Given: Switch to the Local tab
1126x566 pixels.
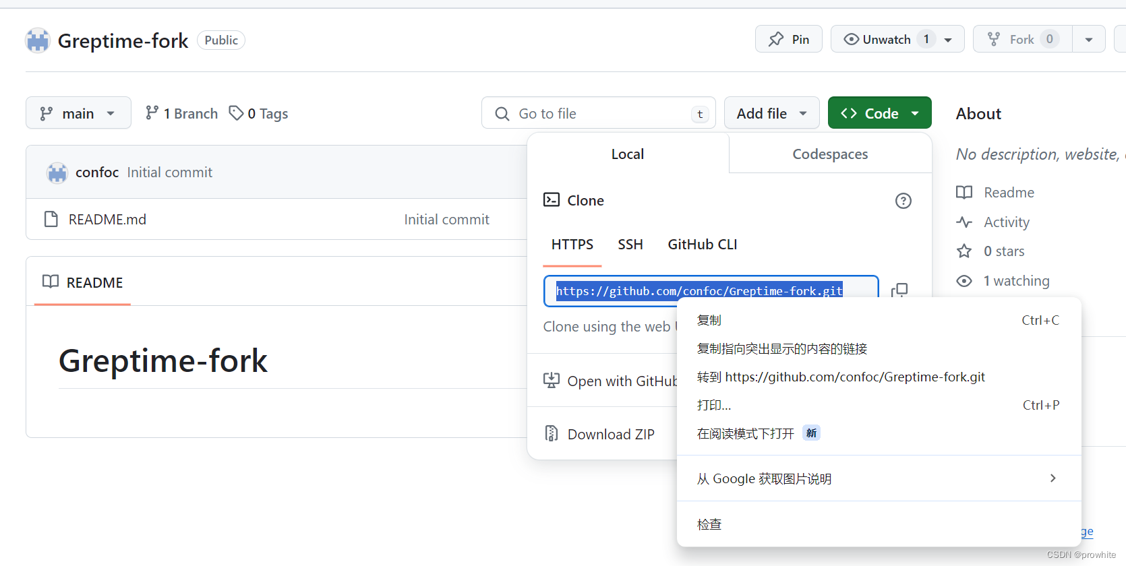Looking at the screenshot, I should click(628, 154).
